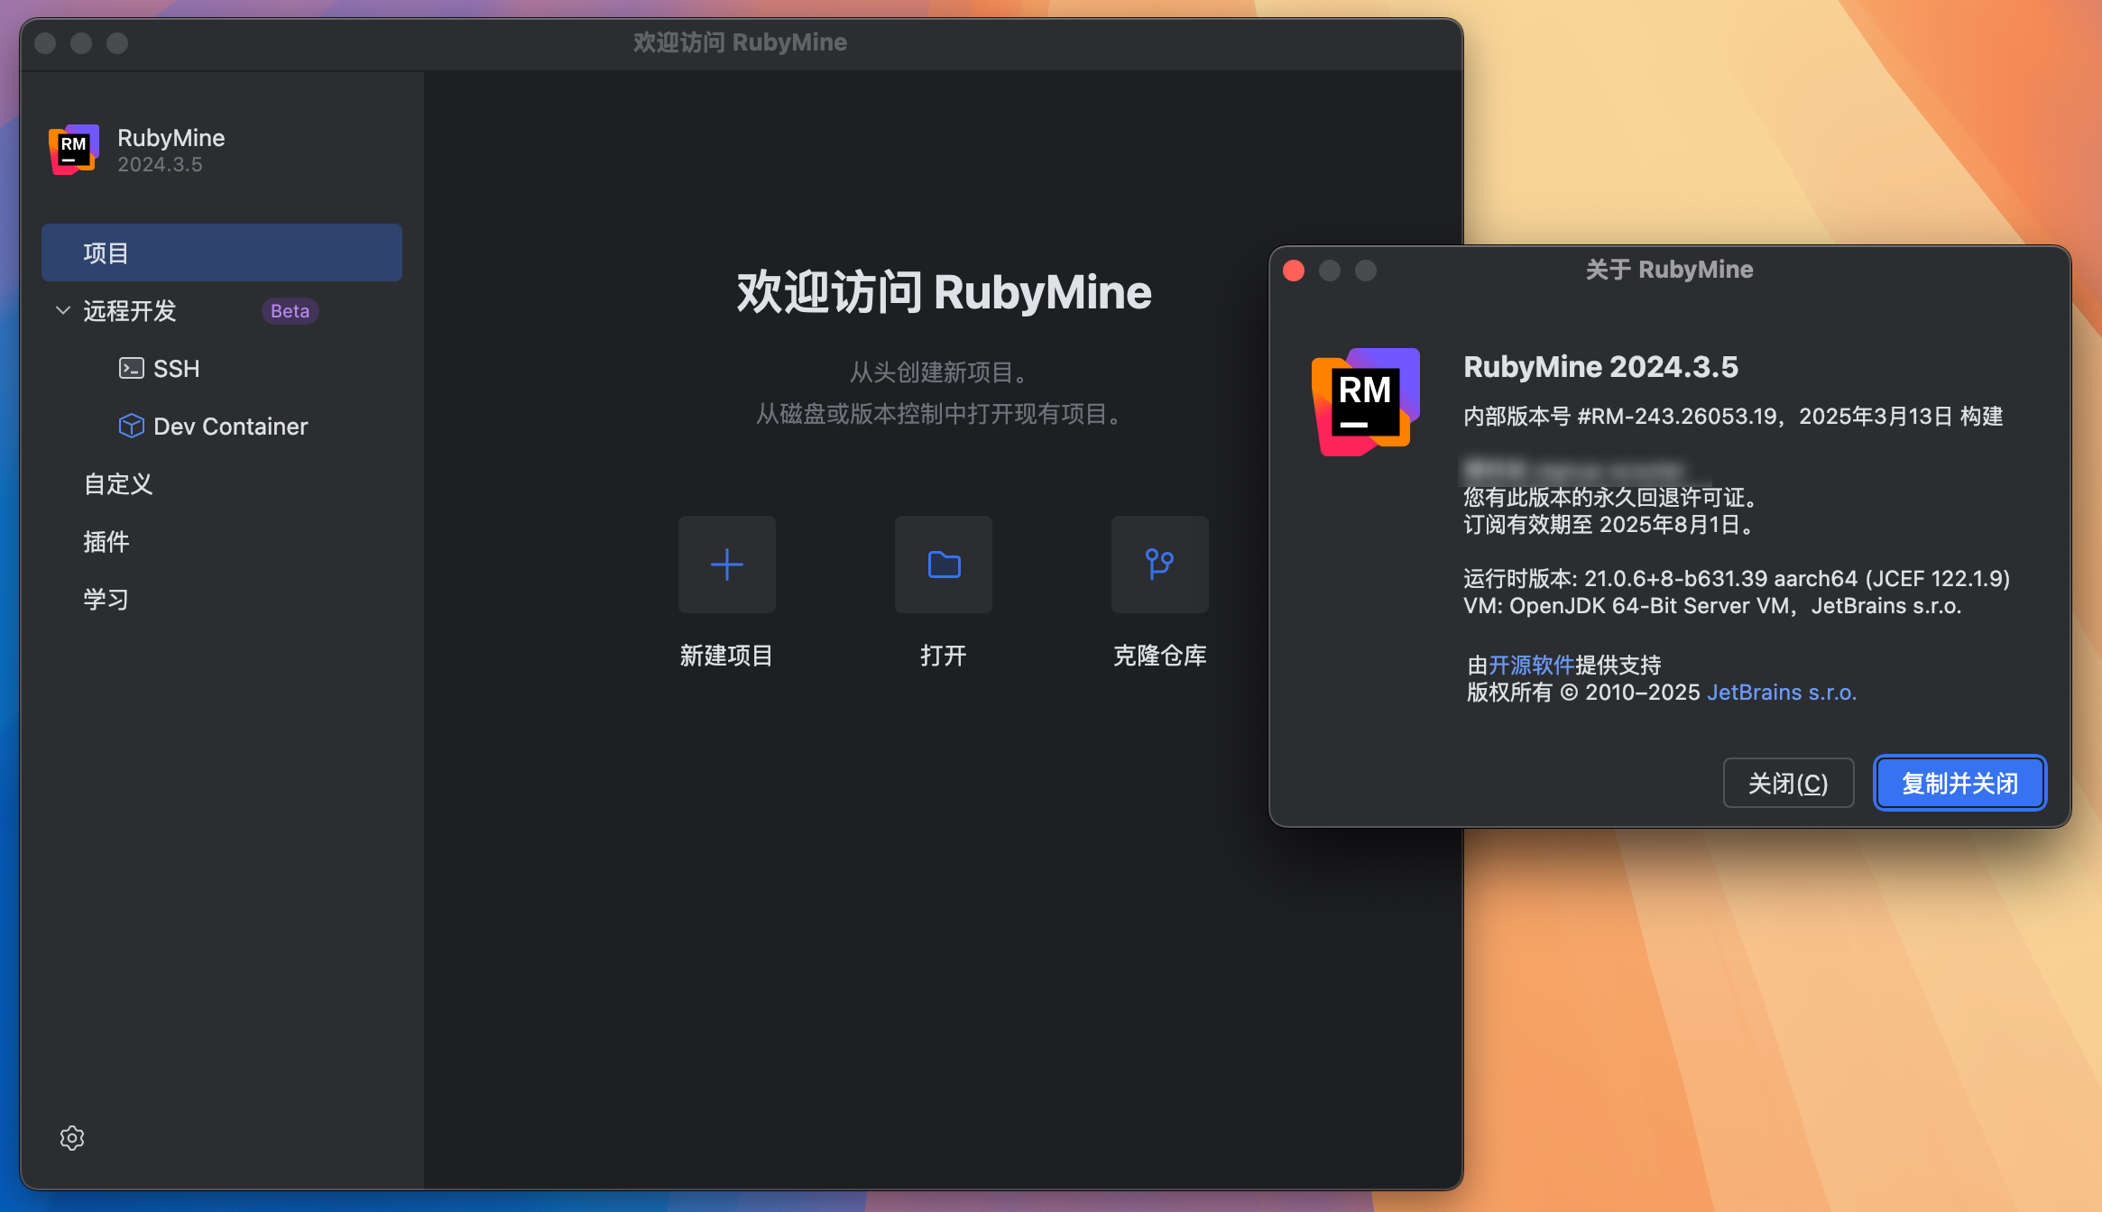2102x1212 pixels.
Task: Click the large RM logo in the About dialog
Action: click(1365, 401)
